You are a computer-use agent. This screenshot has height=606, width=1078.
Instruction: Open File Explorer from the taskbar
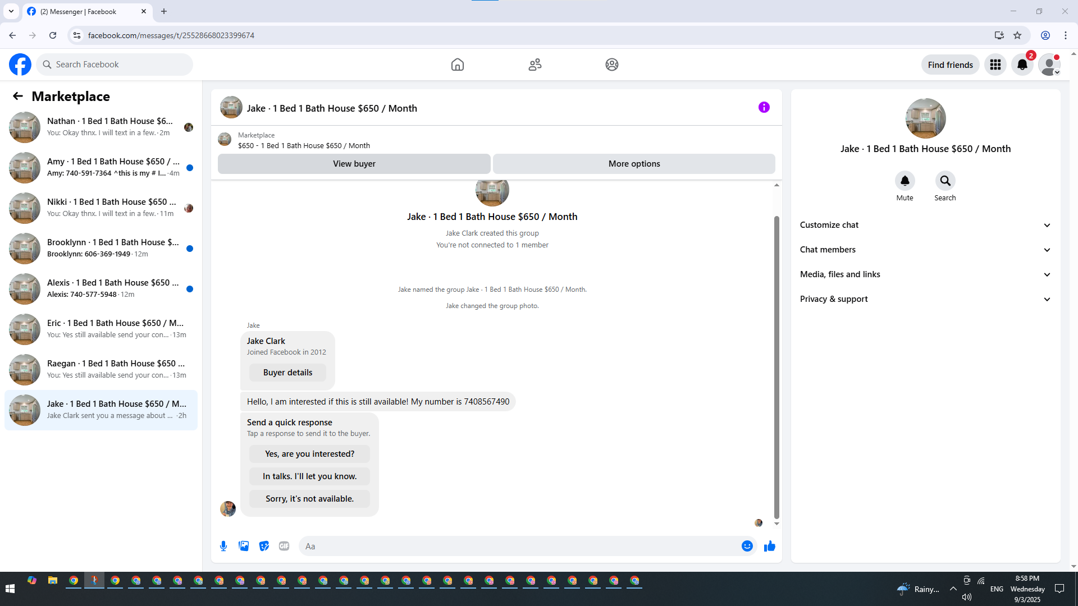[53, 581]
